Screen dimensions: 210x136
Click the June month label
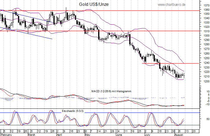click(x=119, y=135)
